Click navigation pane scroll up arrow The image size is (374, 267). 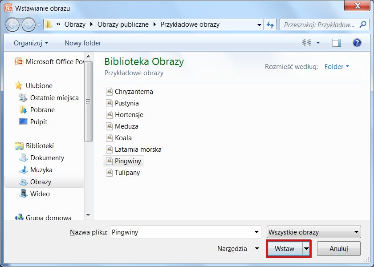[x=88, y=57]
